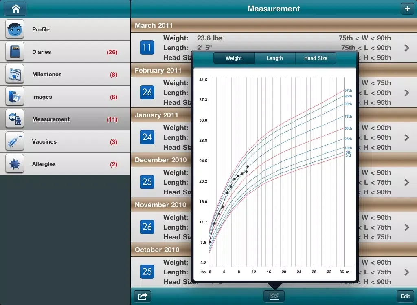The image size is (417, 305).
Task: Click the Profile face icon
Action: (15, 29)
